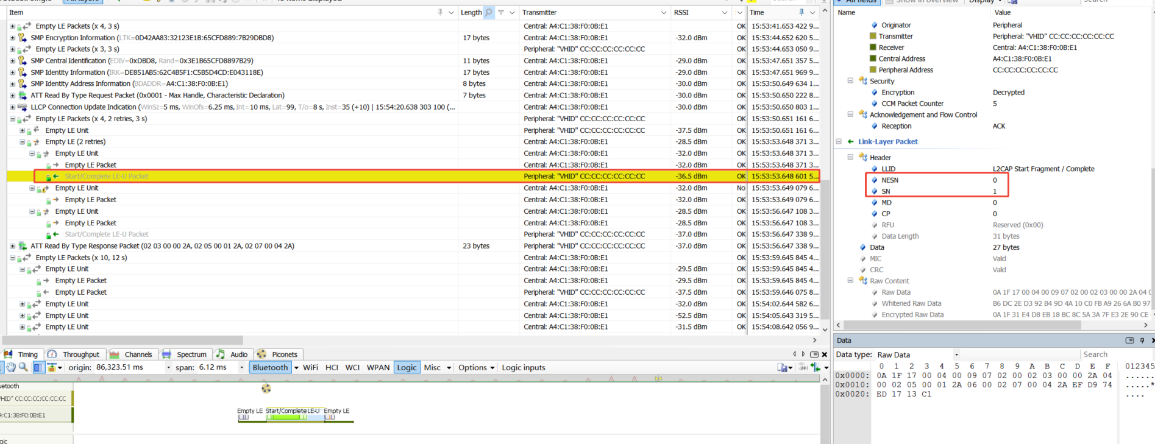1155x444 pixels.
Task: Open the Spectrum tab
Action: click(185, 354)
